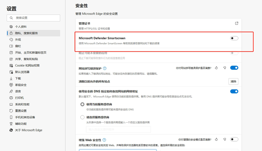Image resolution: width=262 pixels, height=151 pixels.
Task: Click the reset icon beside 重置设置
Action: click(x=11, y=111)
